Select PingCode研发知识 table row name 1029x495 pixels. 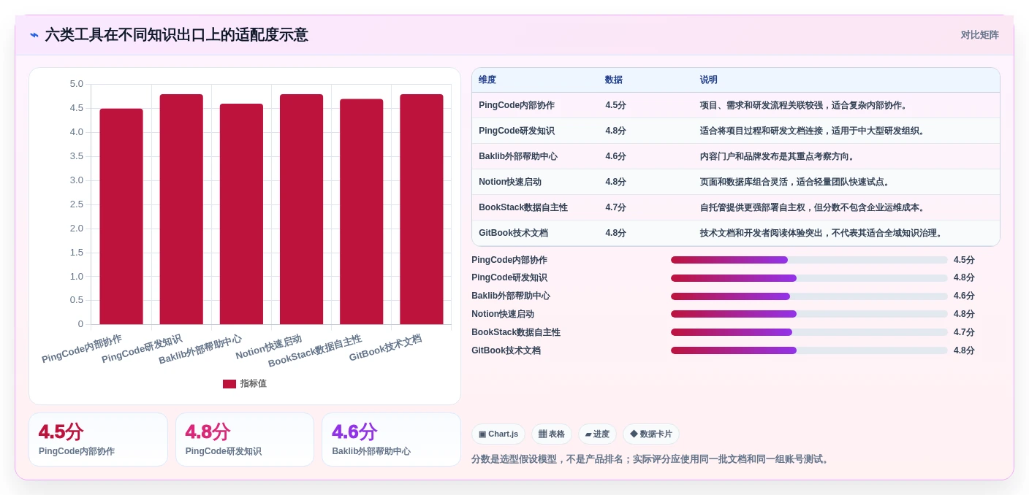coord(517,131)
